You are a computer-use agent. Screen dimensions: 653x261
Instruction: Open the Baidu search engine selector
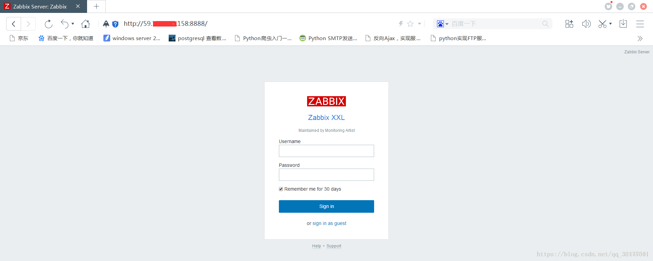point(442,24)
